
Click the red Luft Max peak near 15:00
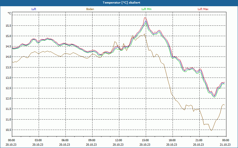(145, 18)
